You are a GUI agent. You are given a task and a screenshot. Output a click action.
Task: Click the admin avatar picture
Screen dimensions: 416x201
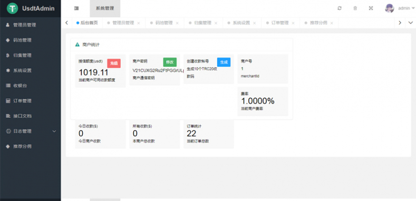(x=389, y=8)
